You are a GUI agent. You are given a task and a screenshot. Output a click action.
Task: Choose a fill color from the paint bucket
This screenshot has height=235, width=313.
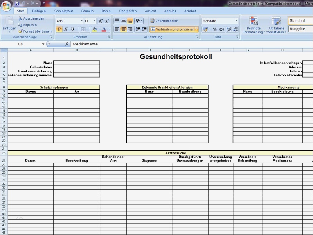tap(95, 29)
